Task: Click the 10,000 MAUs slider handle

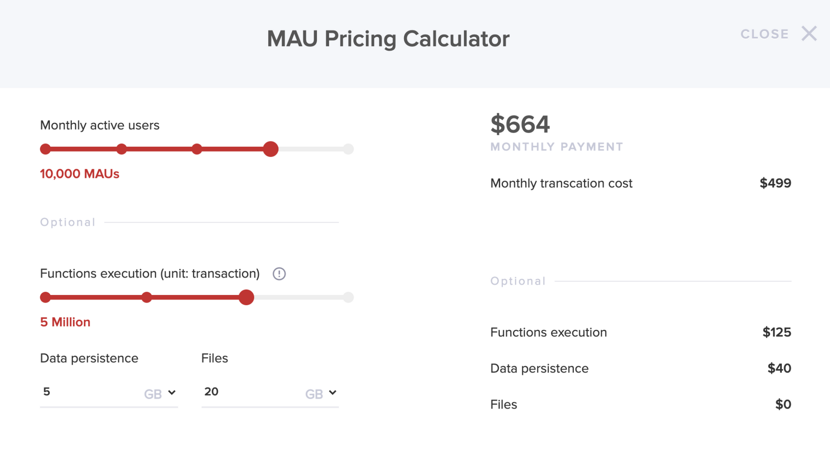Action: (x=271, y=149)
